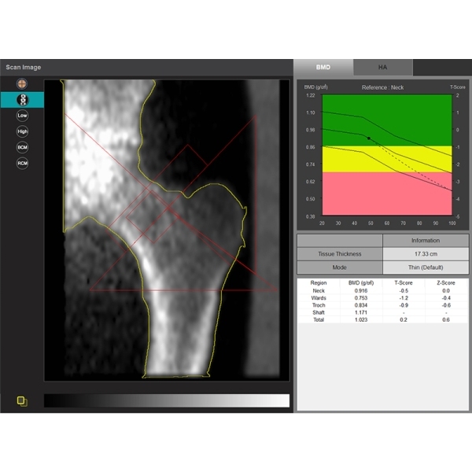Image resolution: width=472 pixels, height=472 pixels.
Task: Enable the BCM view button
Action: 22,147
